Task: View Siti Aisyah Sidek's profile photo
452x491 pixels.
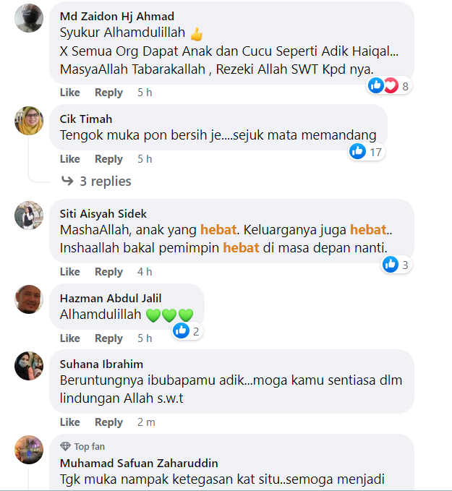Action: coord(29,215)
